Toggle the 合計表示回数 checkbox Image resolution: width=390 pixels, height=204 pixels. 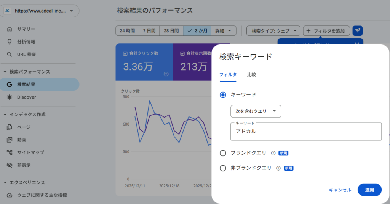click(x=182, y=53)
